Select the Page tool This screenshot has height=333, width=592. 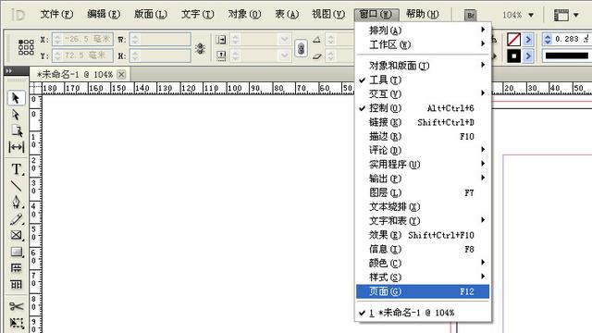click(17, 130)
